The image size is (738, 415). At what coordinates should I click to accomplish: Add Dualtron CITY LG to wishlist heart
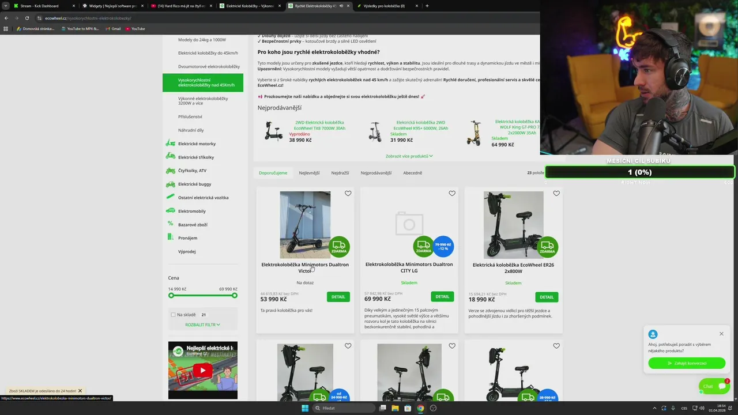tap(452, 194)
